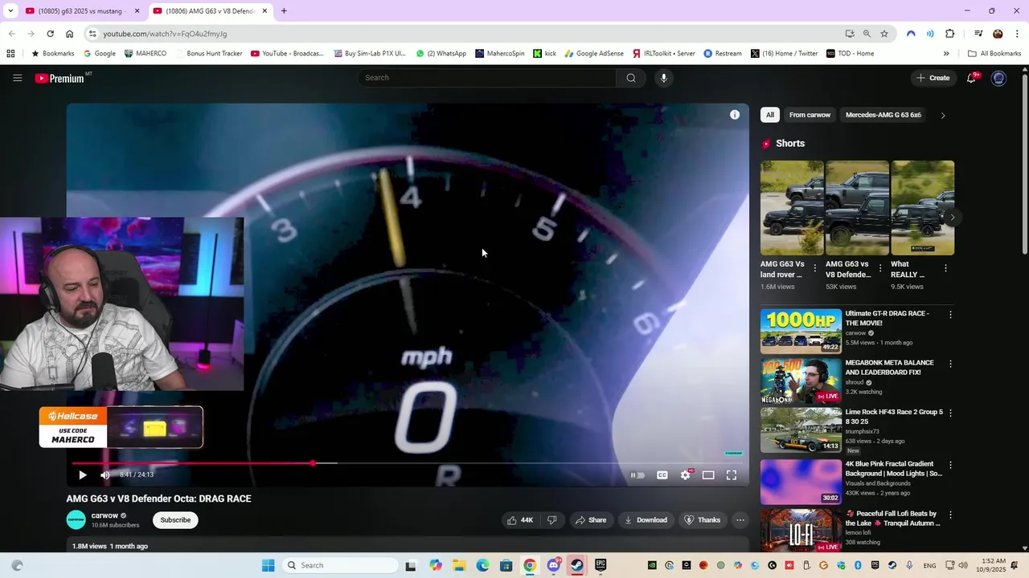Screen dimensions: 1029x578
Task: Bookmark this page with star icon
Action: point(884,34)
